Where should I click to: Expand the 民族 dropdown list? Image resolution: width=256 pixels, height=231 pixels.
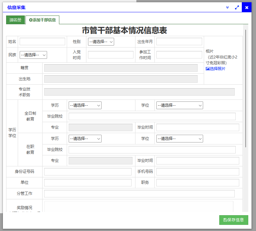[33, 55]
